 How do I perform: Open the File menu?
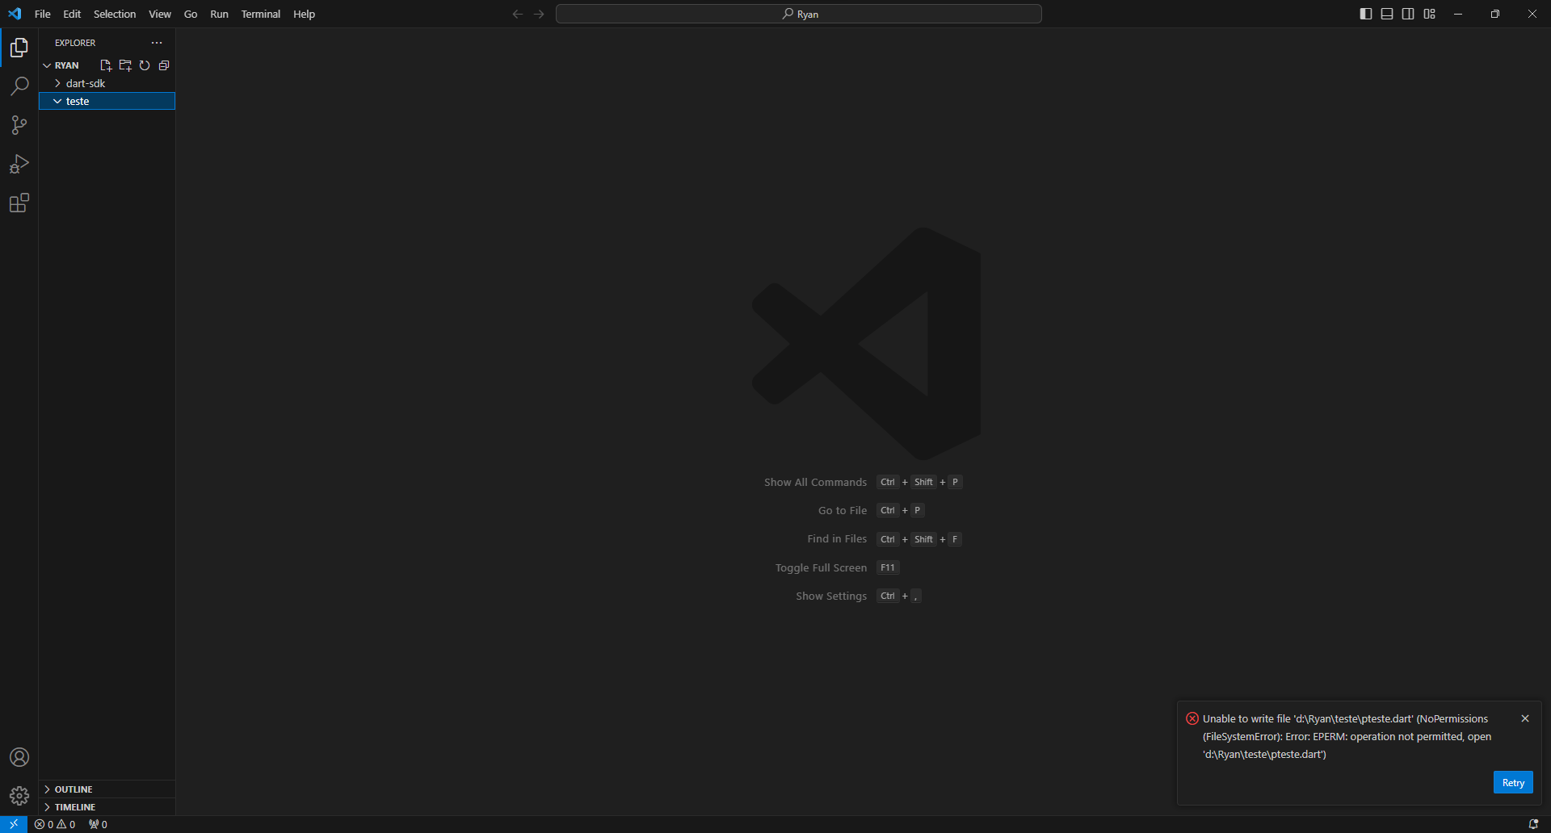tap(43, 14)
